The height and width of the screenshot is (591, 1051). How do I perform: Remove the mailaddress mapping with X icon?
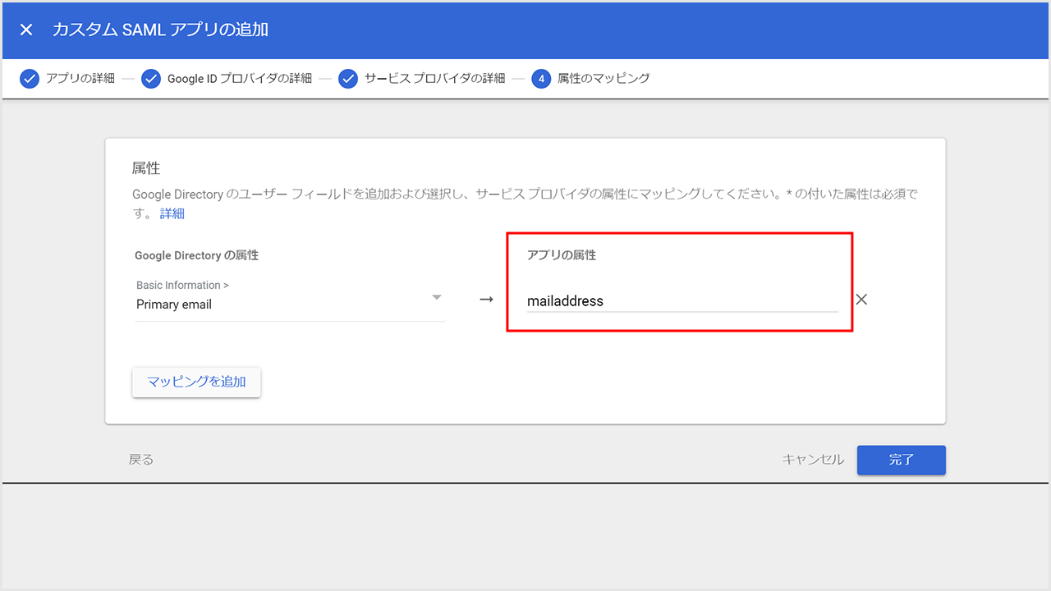tap(861, 300)
